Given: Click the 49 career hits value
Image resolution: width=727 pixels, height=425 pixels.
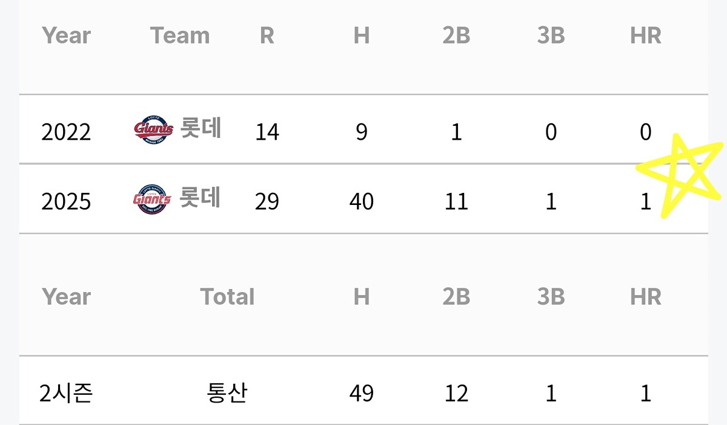Looking at the screenshot, I should 362,394.
